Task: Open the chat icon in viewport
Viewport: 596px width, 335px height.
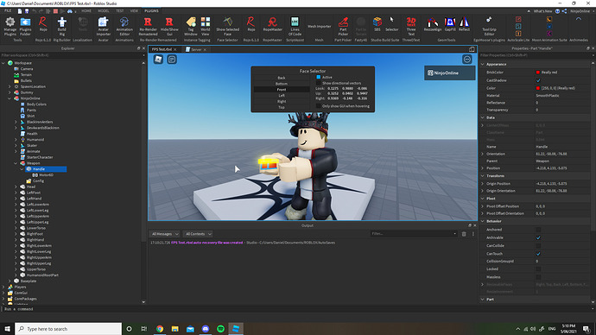Action: (172, 60)
